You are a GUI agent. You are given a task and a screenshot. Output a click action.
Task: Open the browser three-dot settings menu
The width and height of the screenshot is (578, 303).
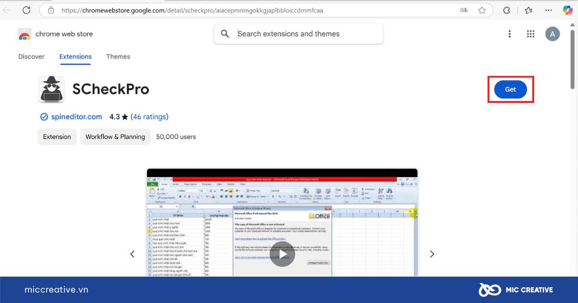pos(549,10)
